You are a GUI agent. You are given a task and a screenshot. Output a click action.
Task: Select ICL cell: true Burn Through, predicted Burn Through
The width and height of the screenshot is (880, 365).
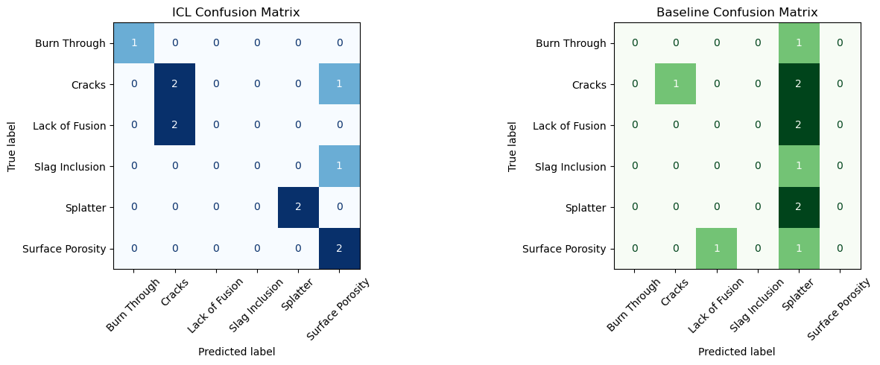[x=134, y=42]
